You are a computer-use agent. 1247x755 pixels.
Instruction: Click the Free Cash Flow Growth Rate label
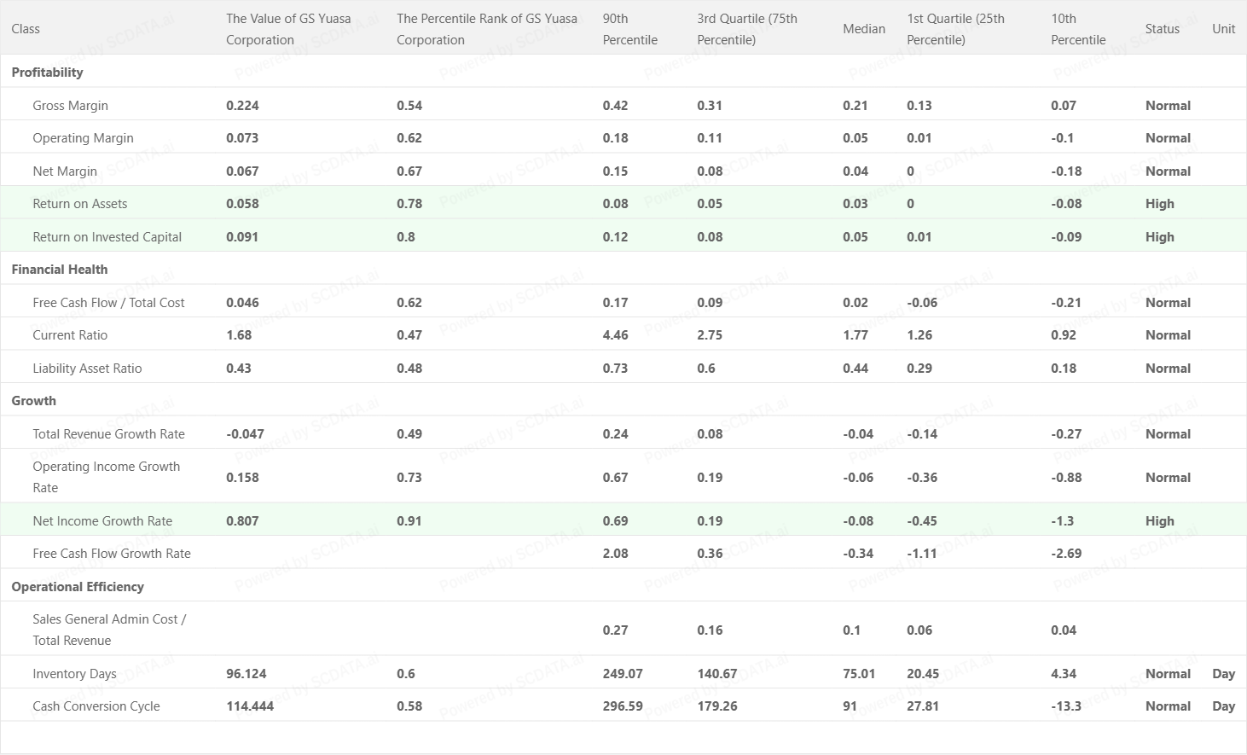point(112,554)
